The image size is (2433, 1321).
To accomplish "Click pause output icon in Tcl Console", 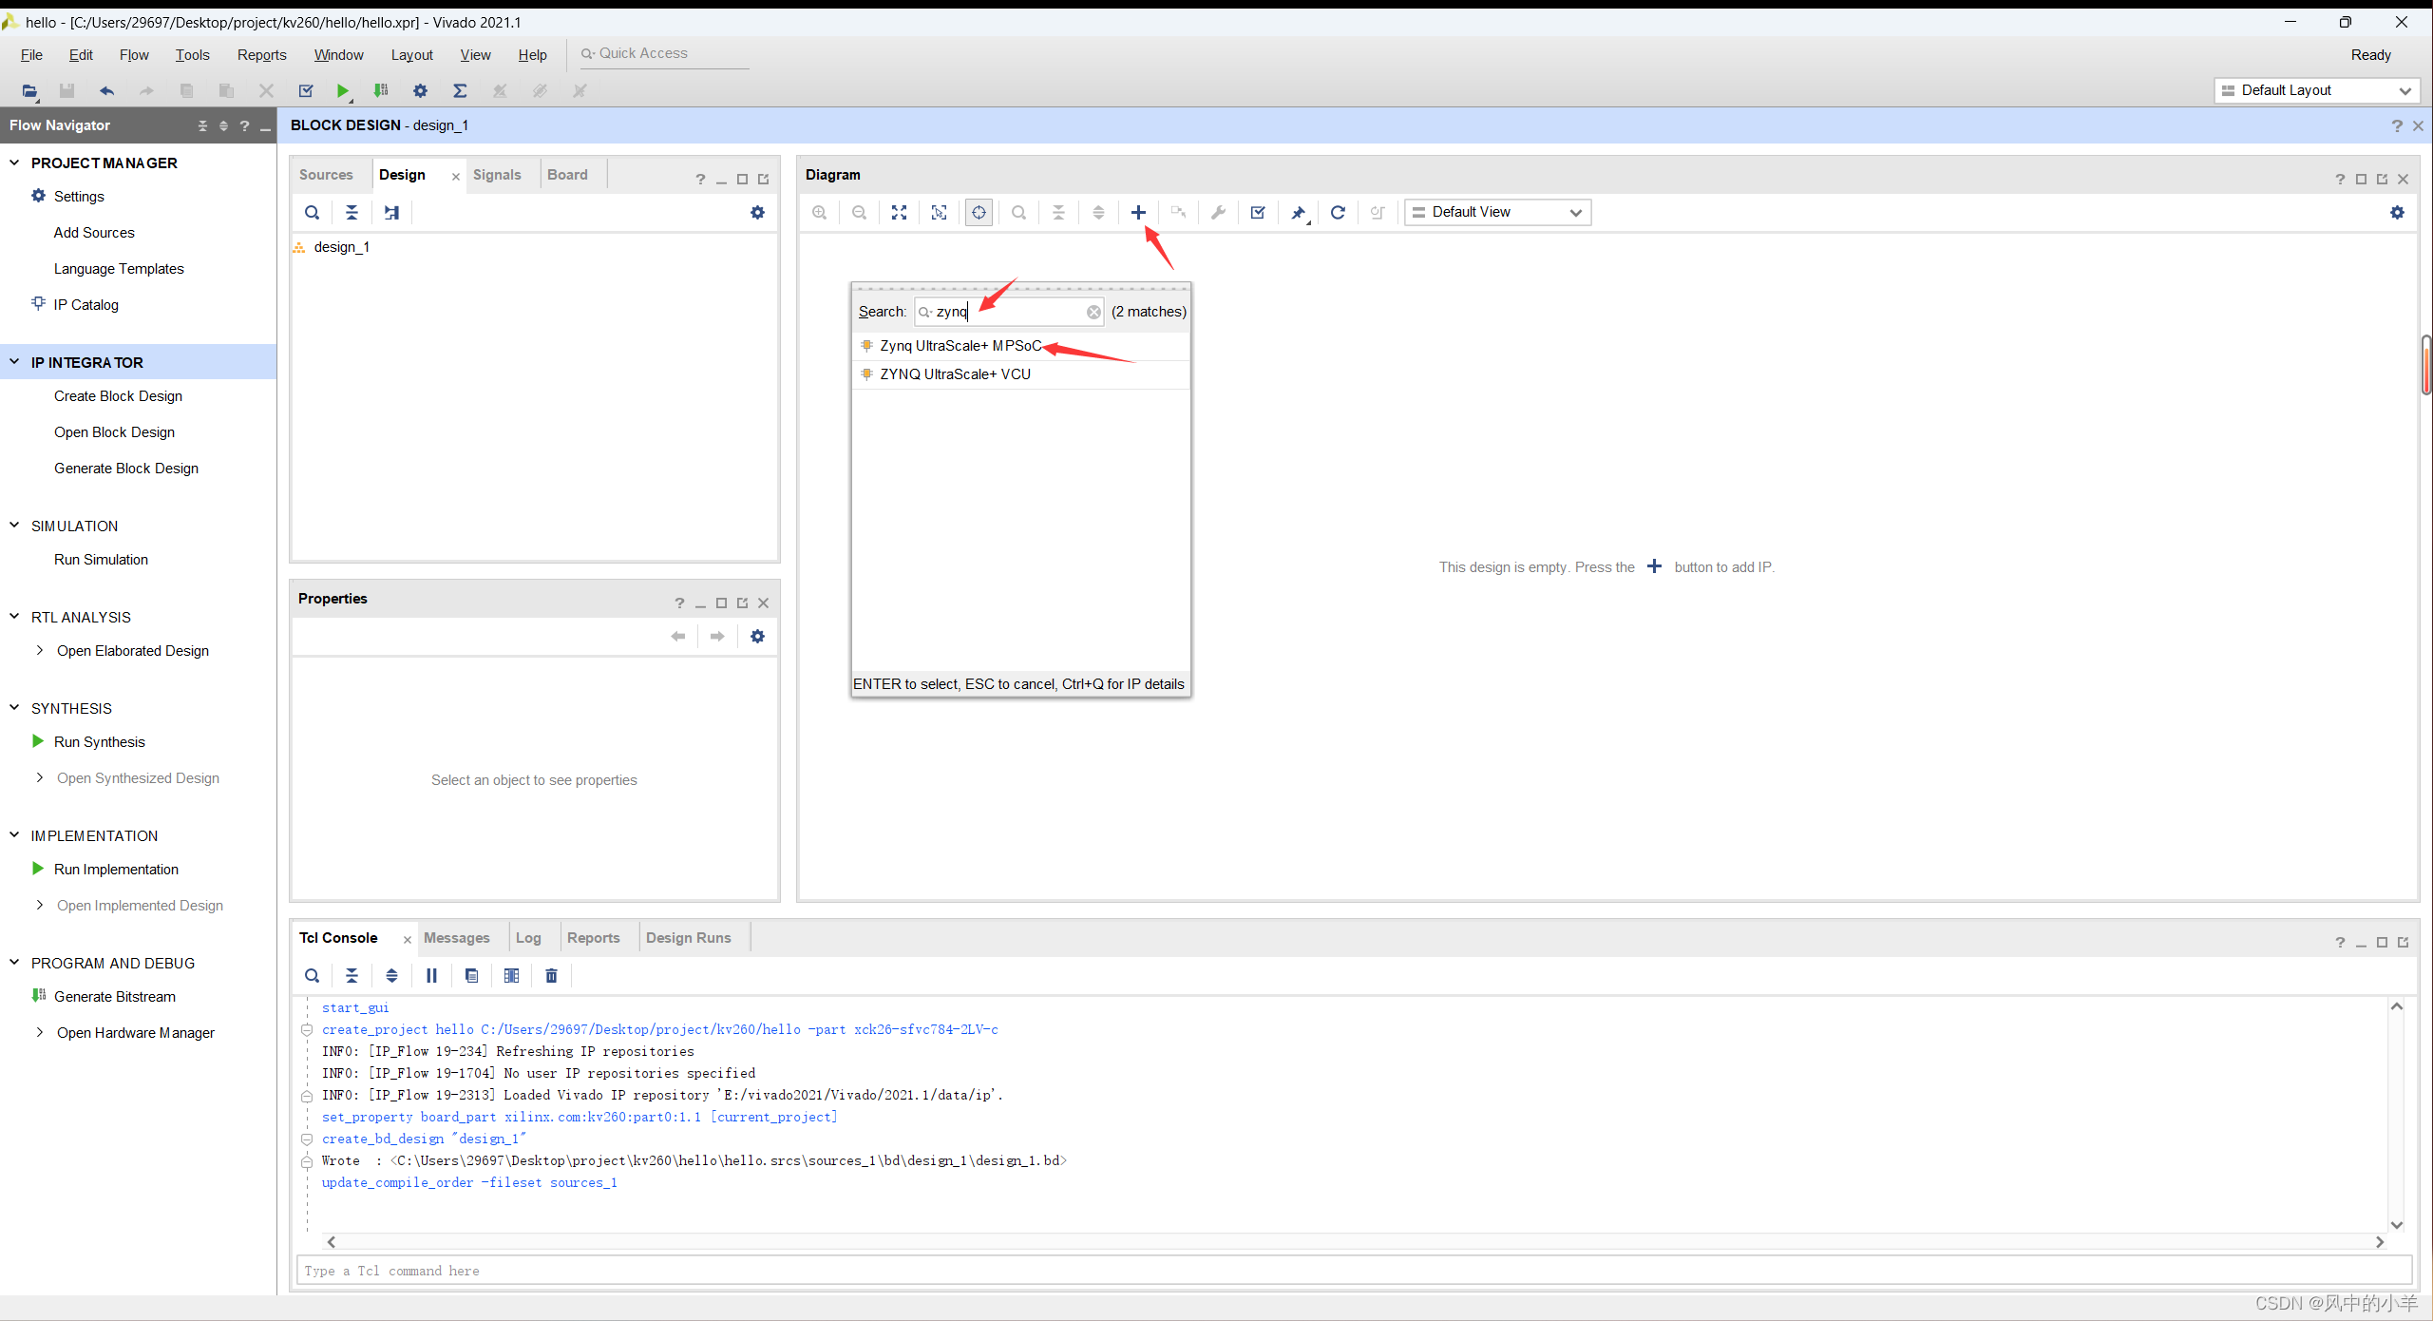I will (431, 975).
